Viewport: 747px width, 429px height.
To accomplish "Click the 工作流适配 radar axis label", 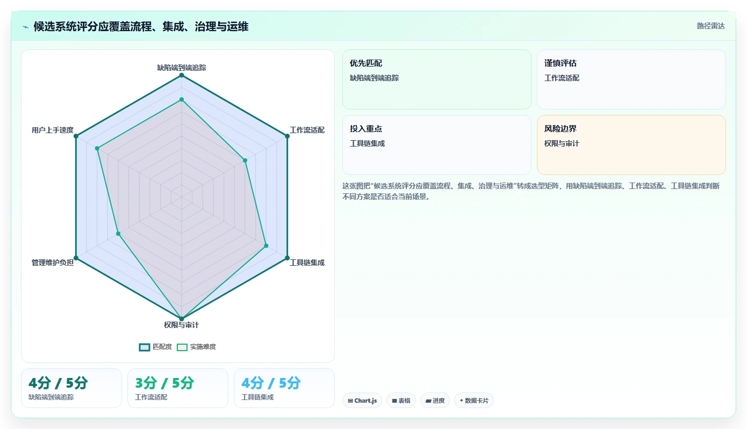I will coord(307,130).
